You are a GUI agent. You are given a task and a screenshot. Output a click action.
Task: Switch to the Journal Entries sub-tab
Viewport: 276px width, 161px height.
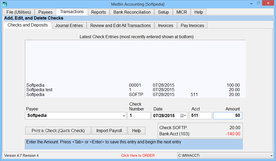click(69, 25)
